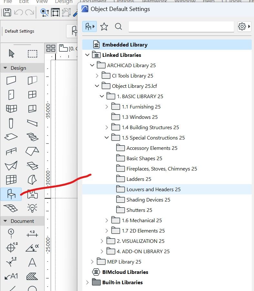Select the Stair tool
The width and height of the screenshot is (254, 291).
[x=32, y=137]
